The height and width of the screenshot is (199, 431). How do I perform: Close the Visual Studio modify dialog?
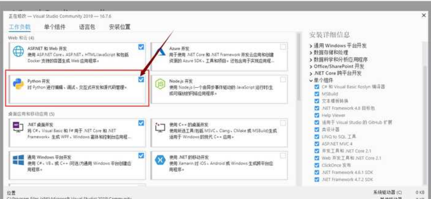(424, 16)
